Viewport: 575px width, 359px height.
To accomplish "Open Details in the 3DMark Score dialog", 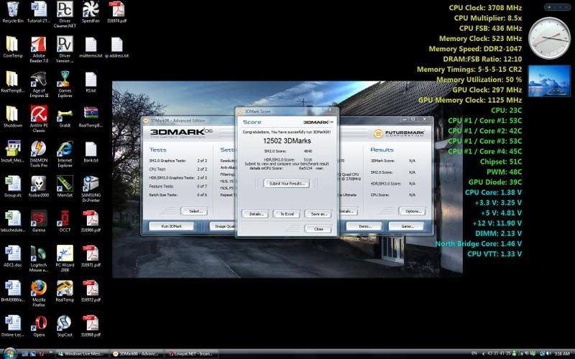I will coord(255,214).
